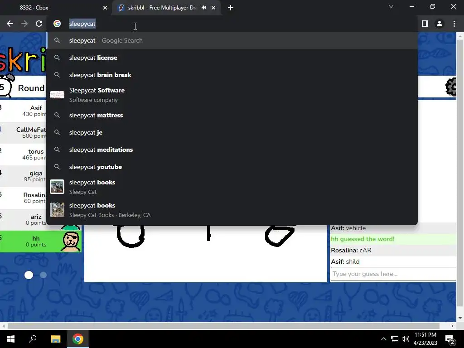Click player CallMeFat in the scoreboard
464x348 pixels.
[x=23, y=133]
